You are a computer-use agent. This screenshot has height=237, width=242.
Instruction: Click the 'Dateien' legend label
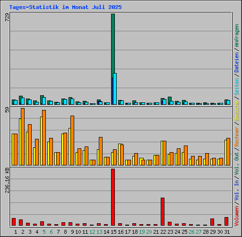(236, 62)
